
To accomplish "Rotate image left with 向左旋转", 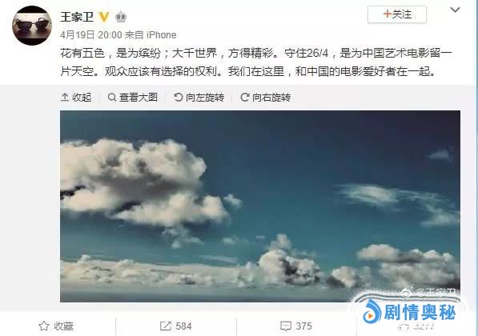I will click(x=199, y=98).
